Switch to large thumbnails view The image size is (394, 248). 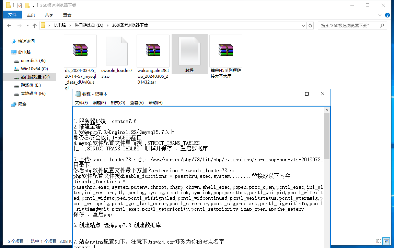tap(386, 241)
